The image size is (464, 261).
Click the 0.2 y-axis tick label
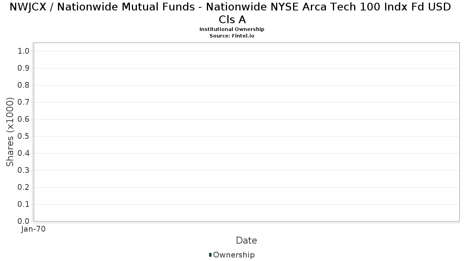click(24, 188)
